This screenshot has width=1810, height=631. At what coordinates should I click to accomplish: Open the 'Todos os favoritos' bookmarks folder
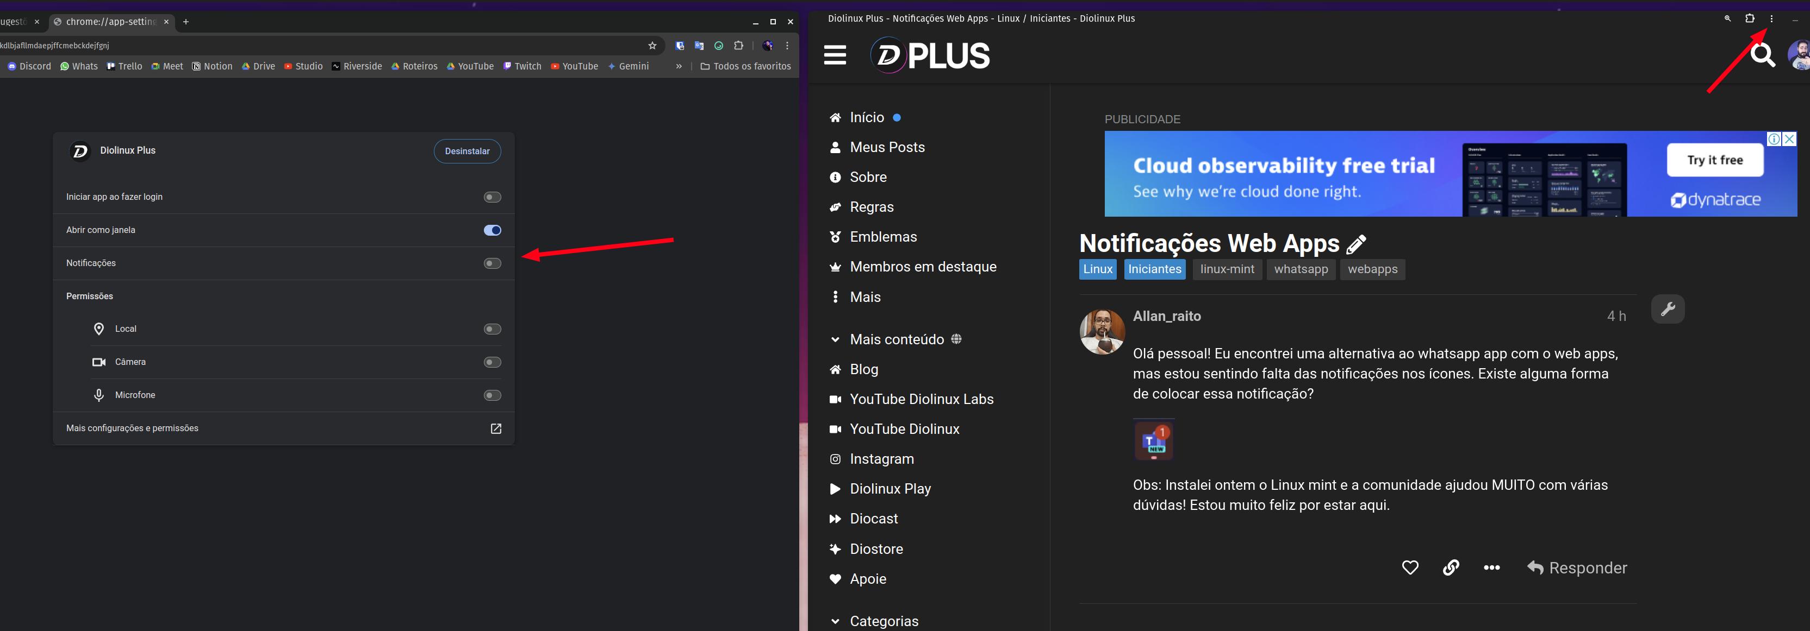click(x=745, y=66)
